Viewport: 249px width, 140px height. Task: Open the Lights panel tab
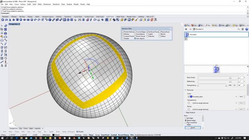click(x=235, y=25)
